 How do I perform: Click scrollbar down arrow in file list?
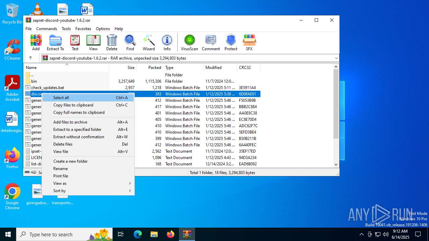pyautogui.click(x=336, y=164)
